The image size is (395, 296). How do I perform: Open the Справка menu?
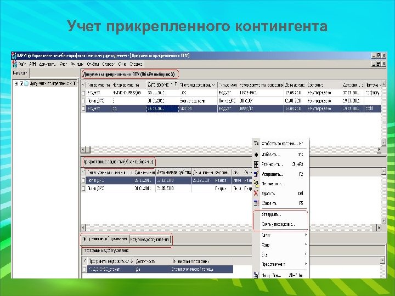click(136, 64)
